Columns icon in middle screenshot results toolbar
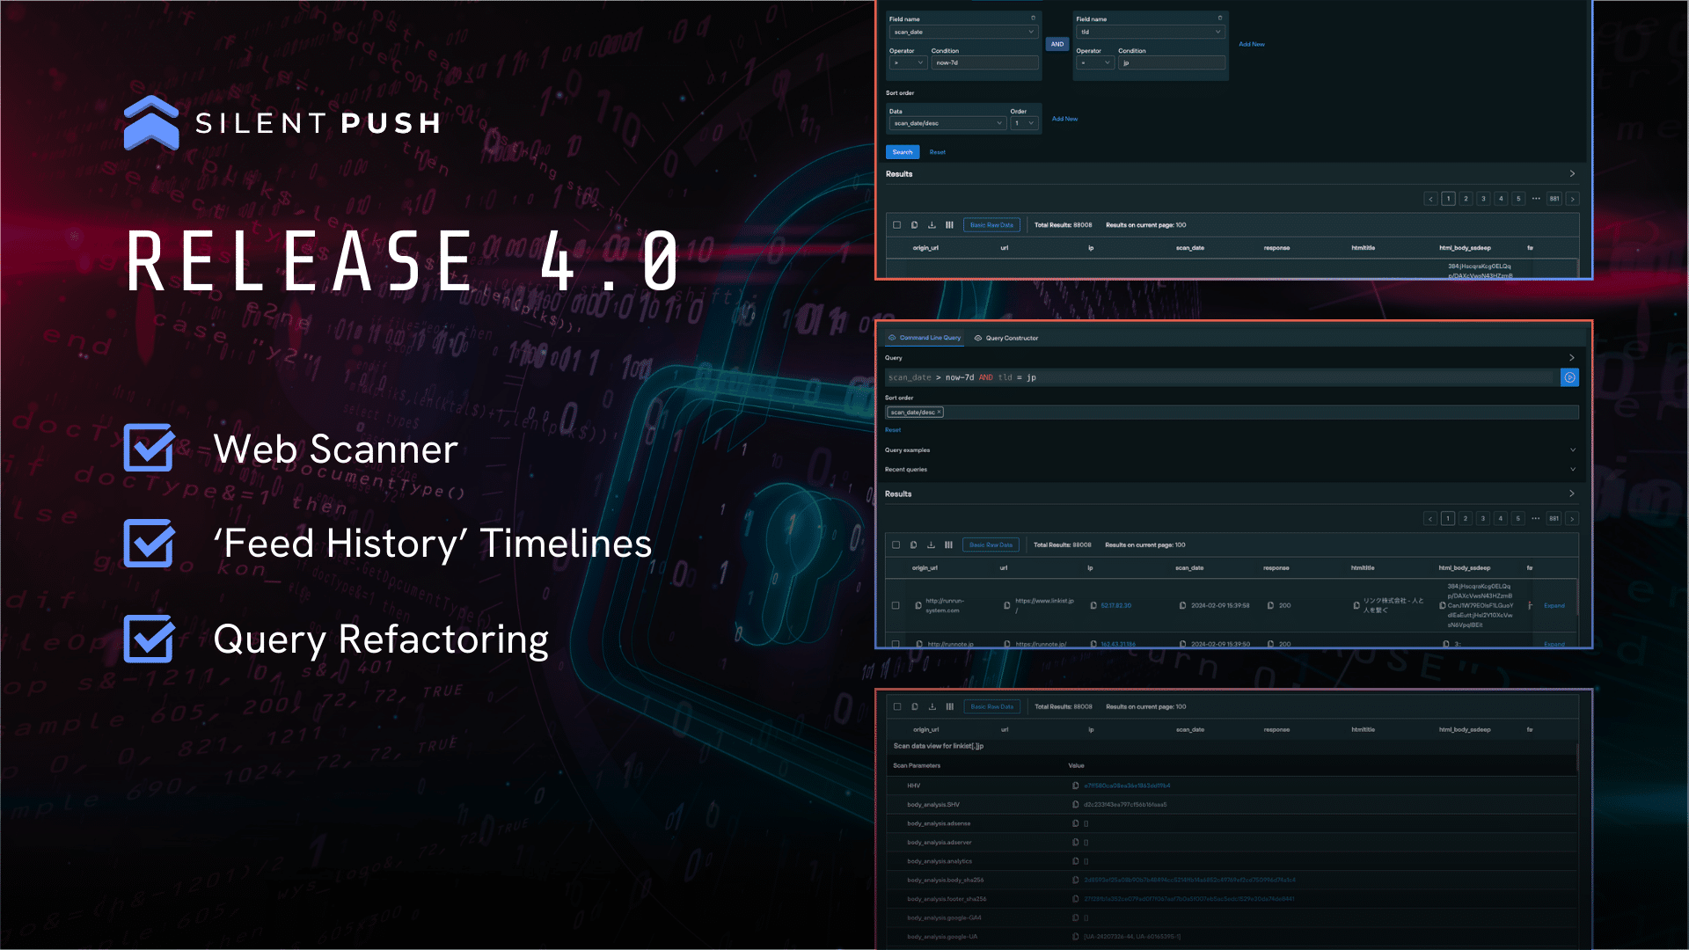Screen dimensions: 1689x950 click(948, 545)
